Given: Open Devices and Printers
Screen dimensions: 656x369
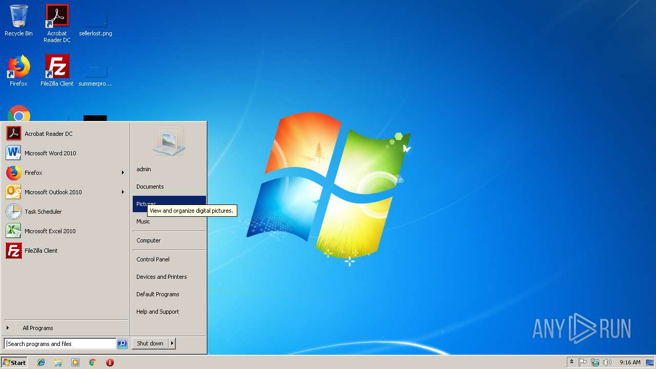Looking at the screenshot, I should coord(169,277).
